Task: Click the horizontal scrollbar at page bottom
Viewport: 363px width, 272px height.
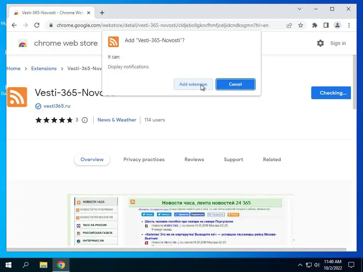Action: point(176,250)
